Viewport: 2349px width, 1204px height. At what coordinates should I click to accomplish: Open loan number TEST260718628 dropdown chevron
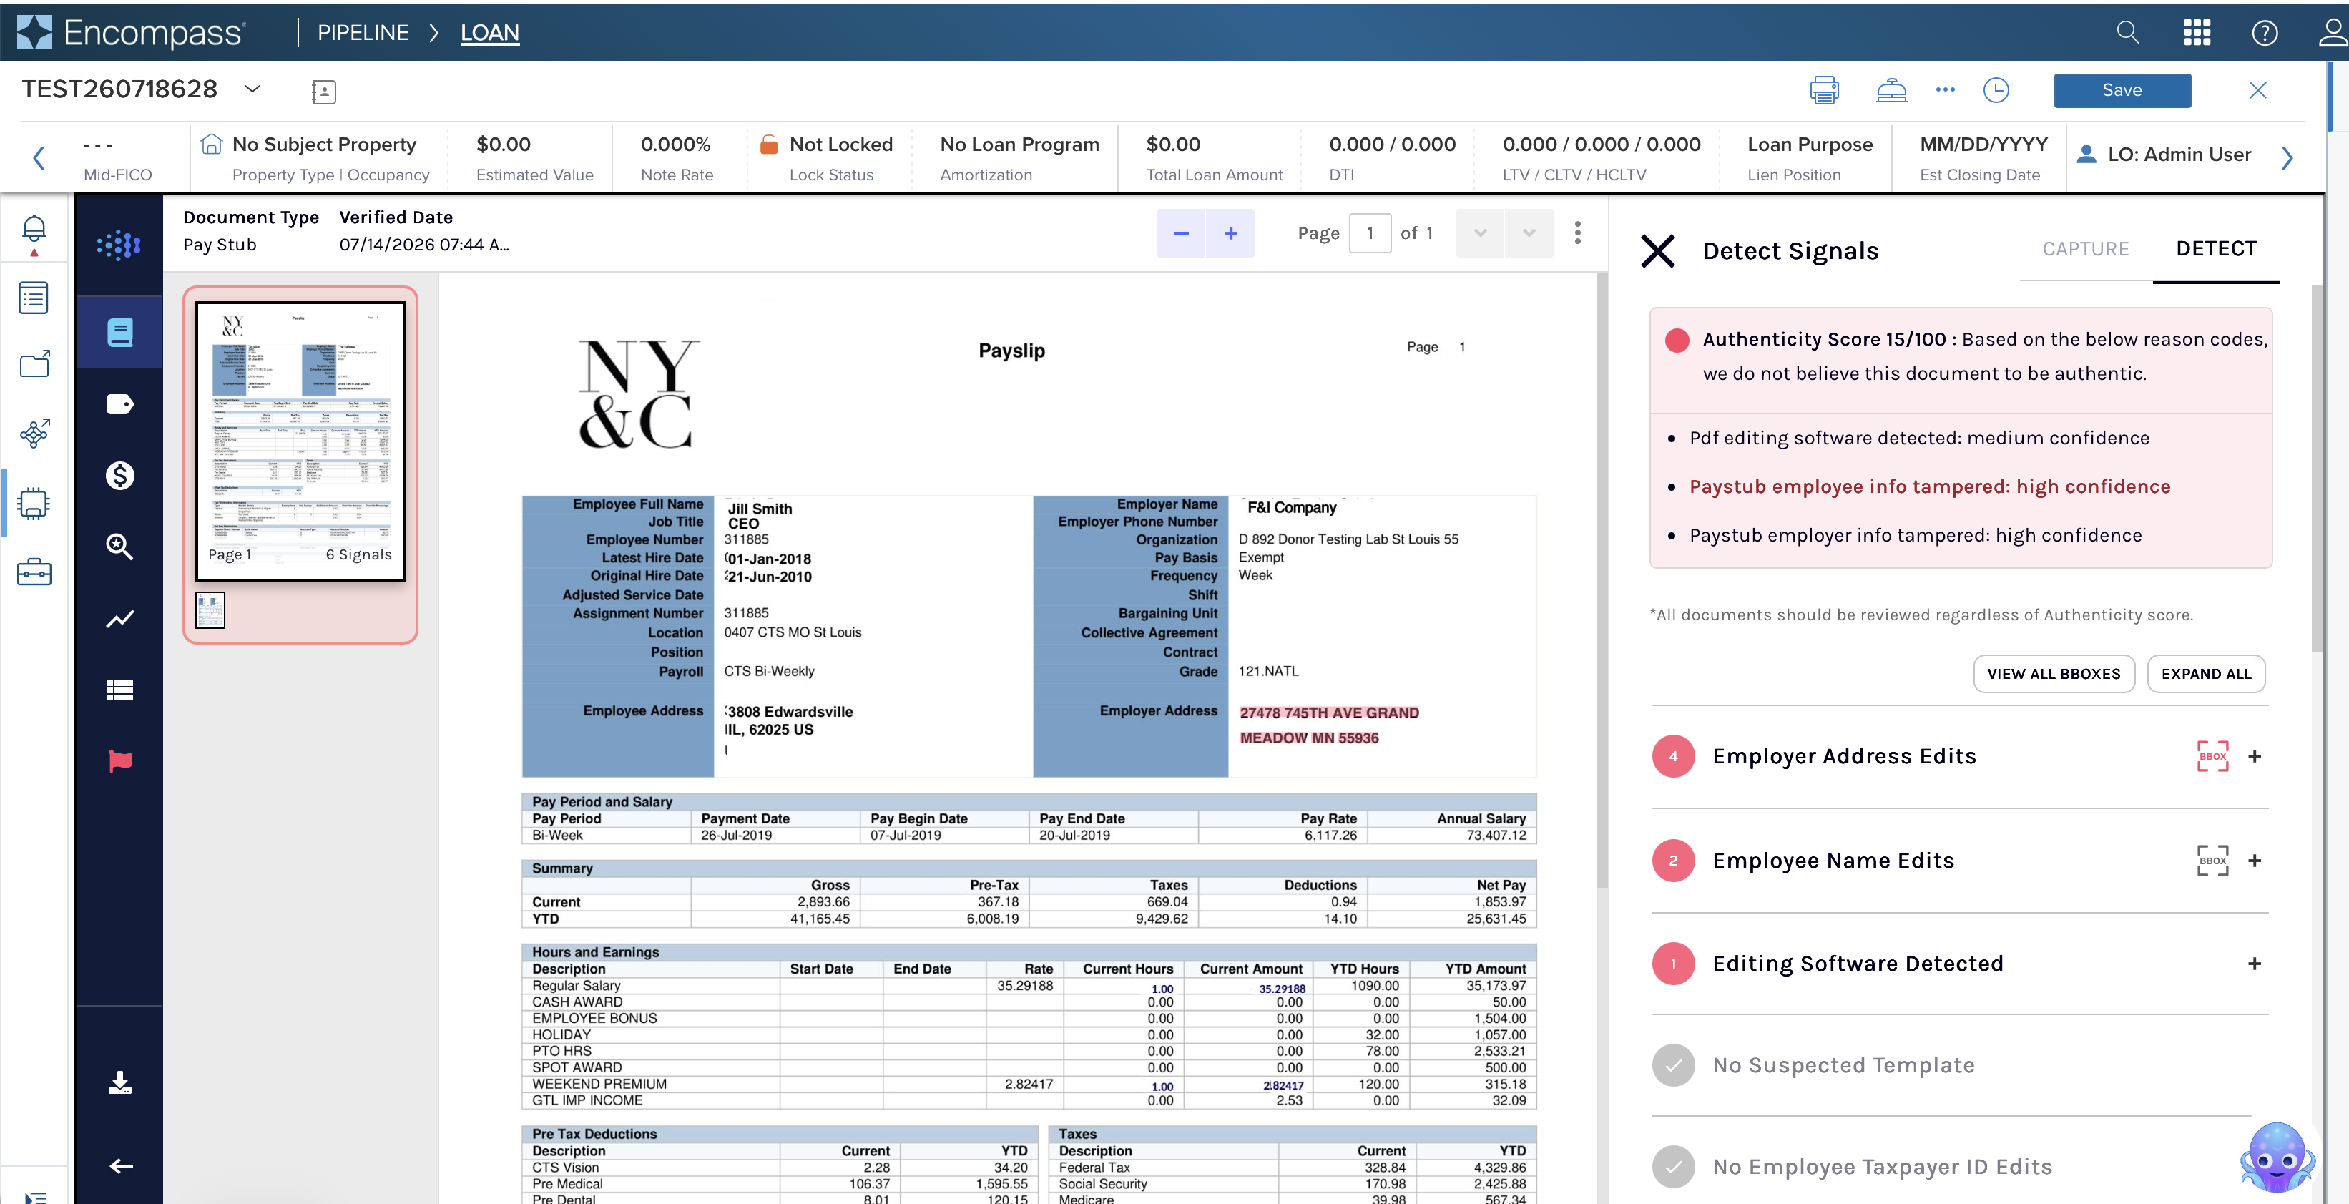click(252, 89)
